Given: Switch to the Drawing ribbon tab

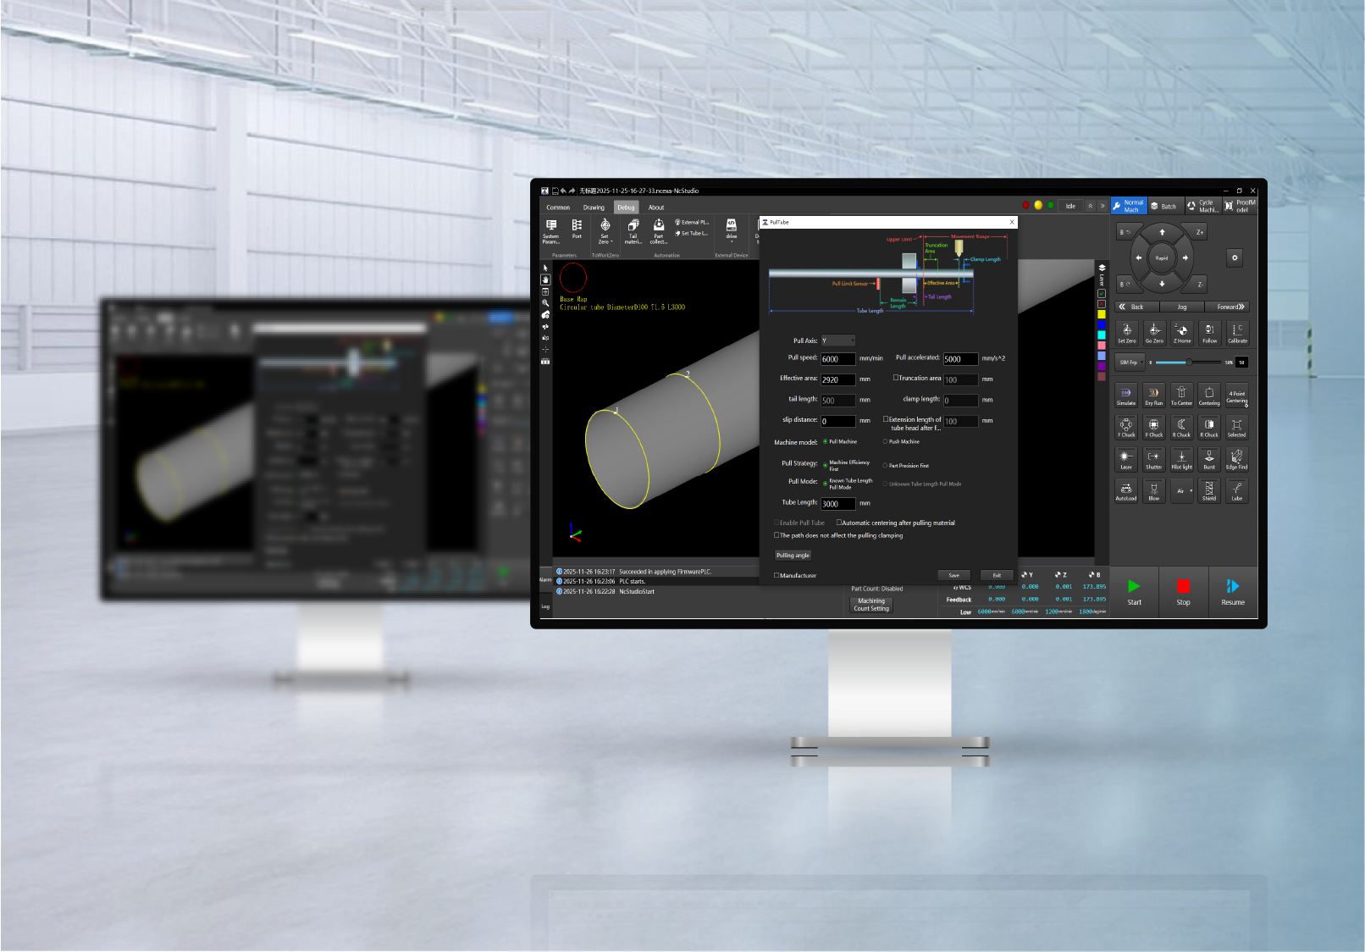Looking at the screenshot, I should [594, 208].
